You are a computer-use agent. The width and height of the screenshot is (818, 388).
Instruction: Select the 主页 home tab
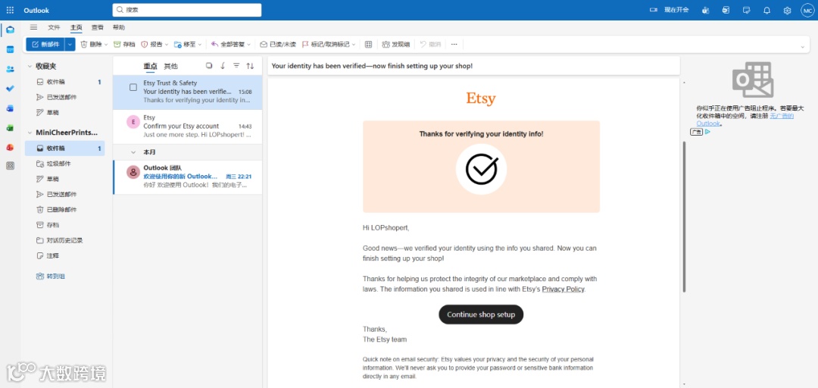coord(76,27)
